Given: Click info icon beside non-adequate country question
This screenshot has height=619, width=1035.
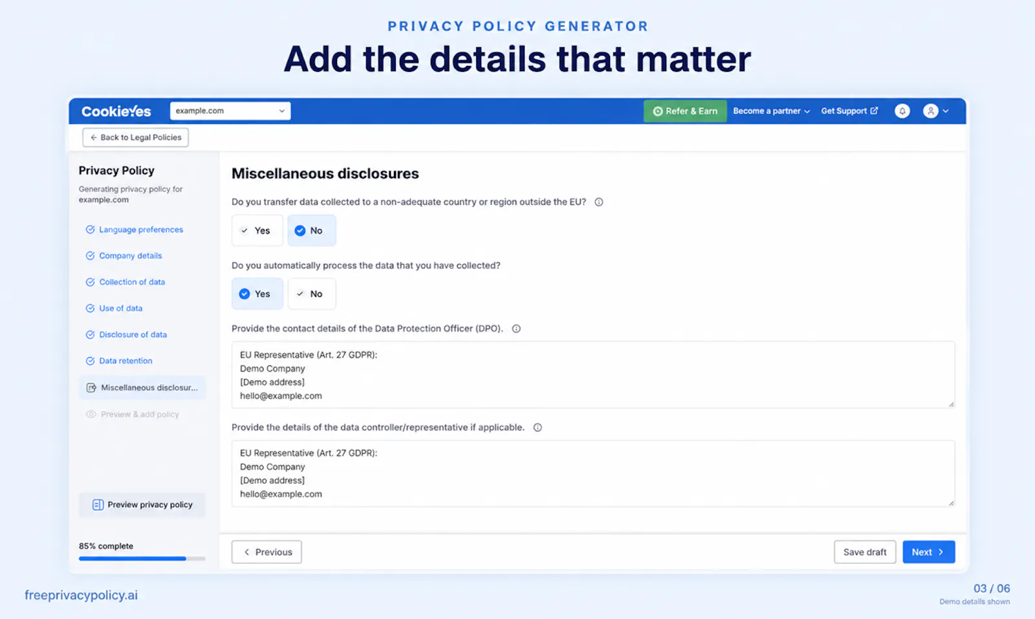Looking at the screenshot, I should (x=599, y=202).
